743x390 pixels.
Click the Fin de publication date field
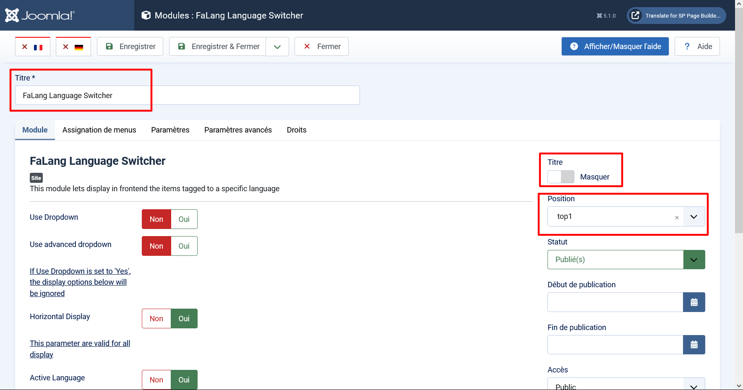tap(615, 345)
